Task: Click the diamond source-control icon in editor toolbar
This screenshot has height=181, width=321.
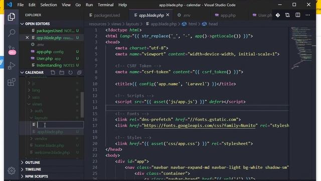Action: pyautogui.click(x=278, y=15)
